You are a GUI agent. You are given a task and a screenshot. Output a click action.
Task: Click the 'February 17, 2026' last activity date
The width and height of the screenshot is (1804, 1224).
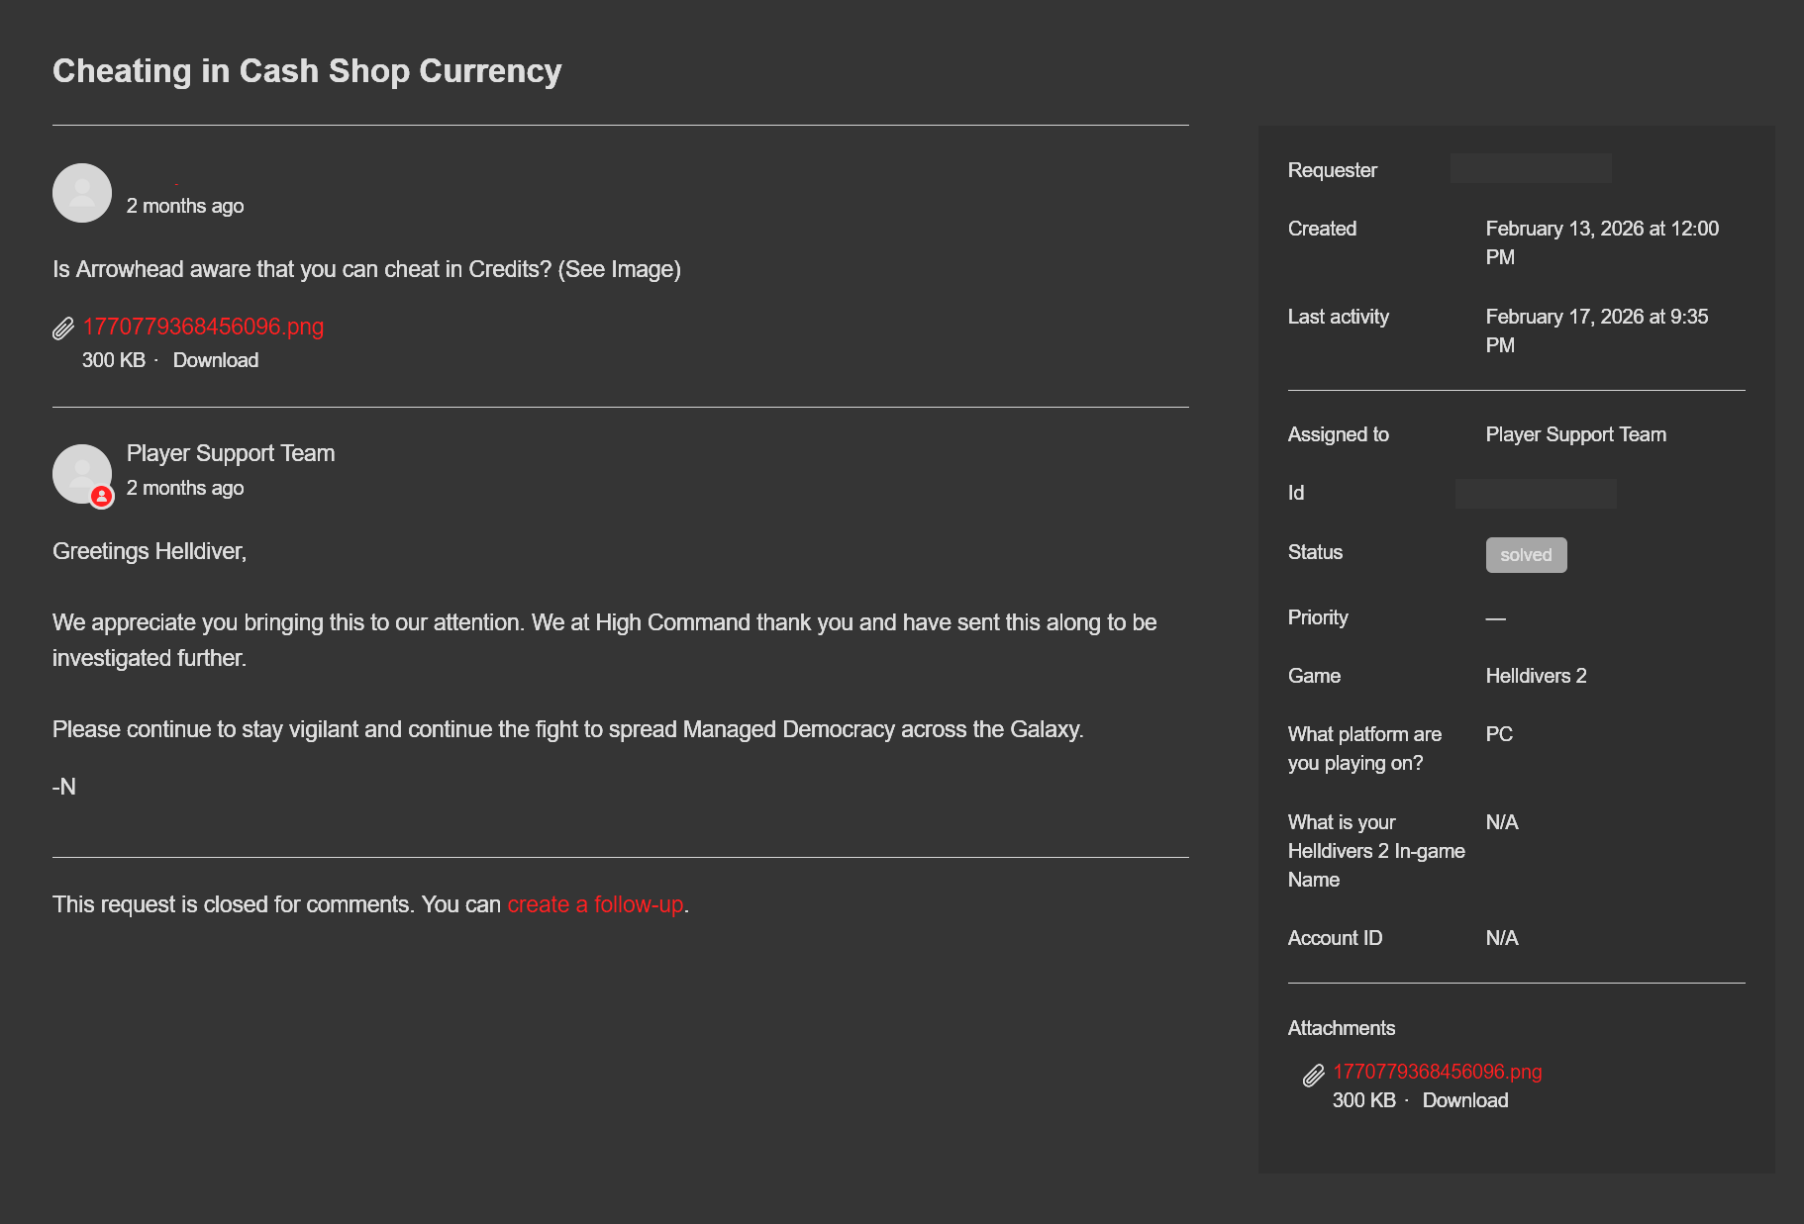click(x=1597, y=330)
